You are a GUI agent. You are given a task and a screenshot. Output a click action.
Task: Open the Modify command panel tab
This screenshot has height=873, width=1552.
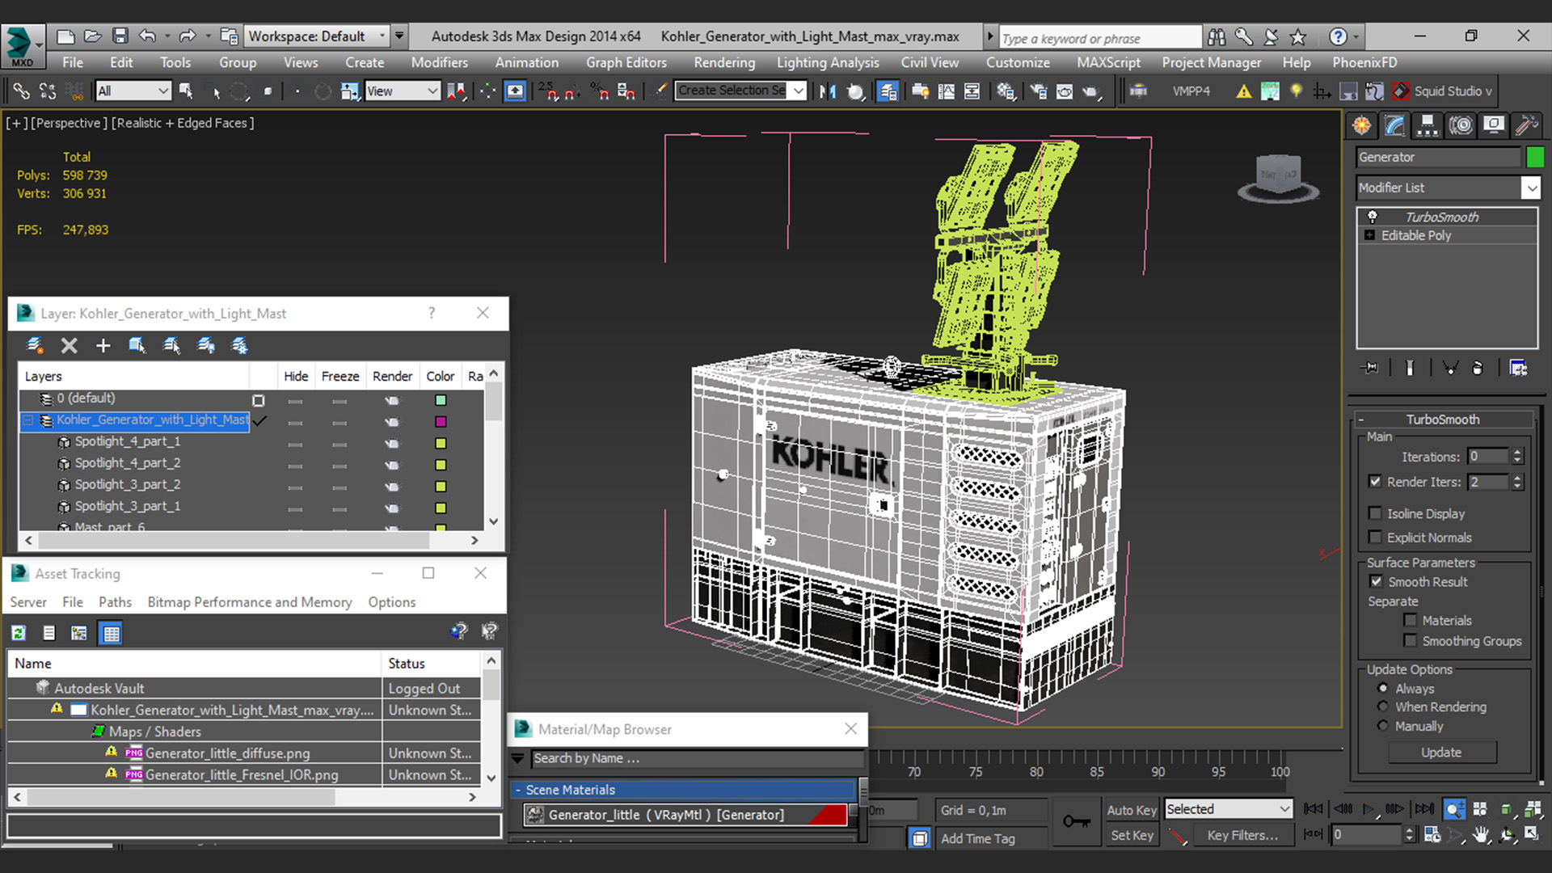pyautogui.click(x=1395, y=125)
